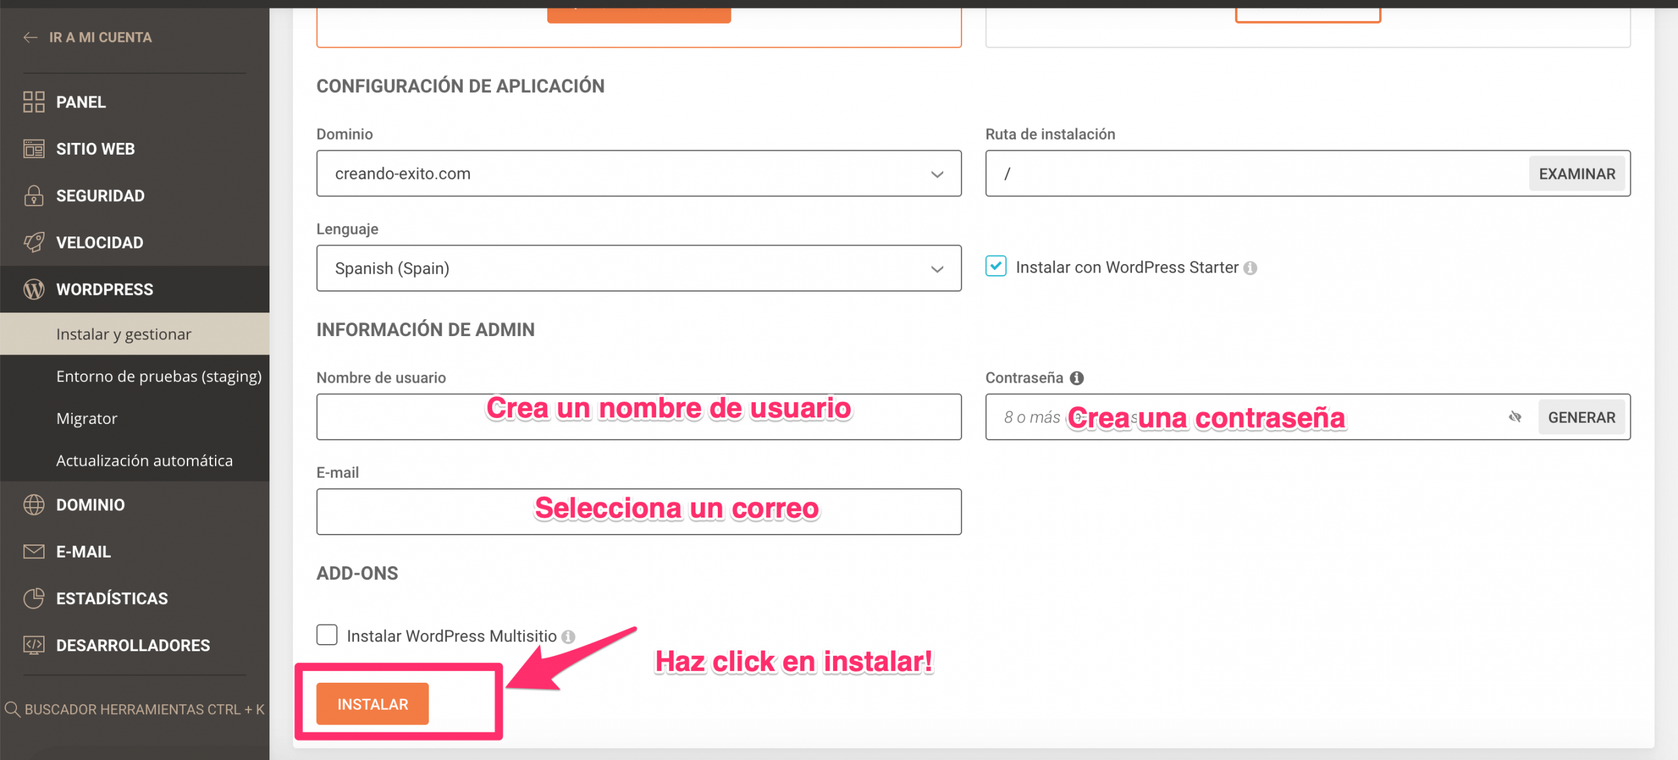
Task: Click the GENERAR password button
Action: click(1582, 417)
